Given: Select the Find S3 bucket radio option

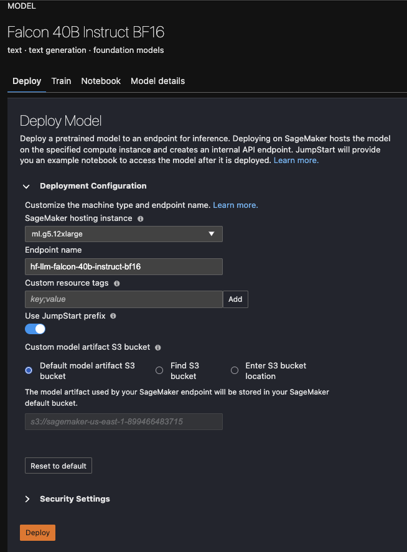Looking at the screenshot, I should coord(159,370).
